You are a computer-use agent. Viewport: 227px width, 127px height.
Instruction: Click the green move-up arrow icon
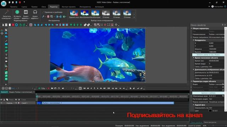click(71, 25)
